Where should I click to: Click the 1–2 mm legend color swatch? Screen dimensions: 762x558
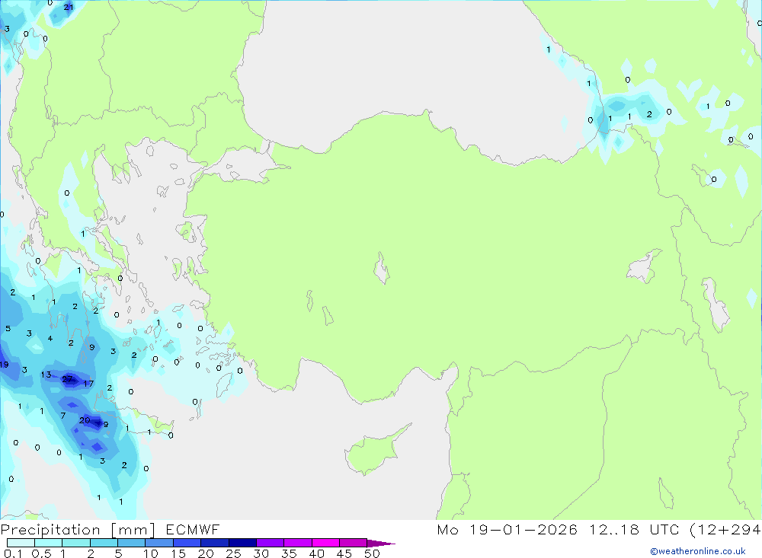click(x=76, y=543)
